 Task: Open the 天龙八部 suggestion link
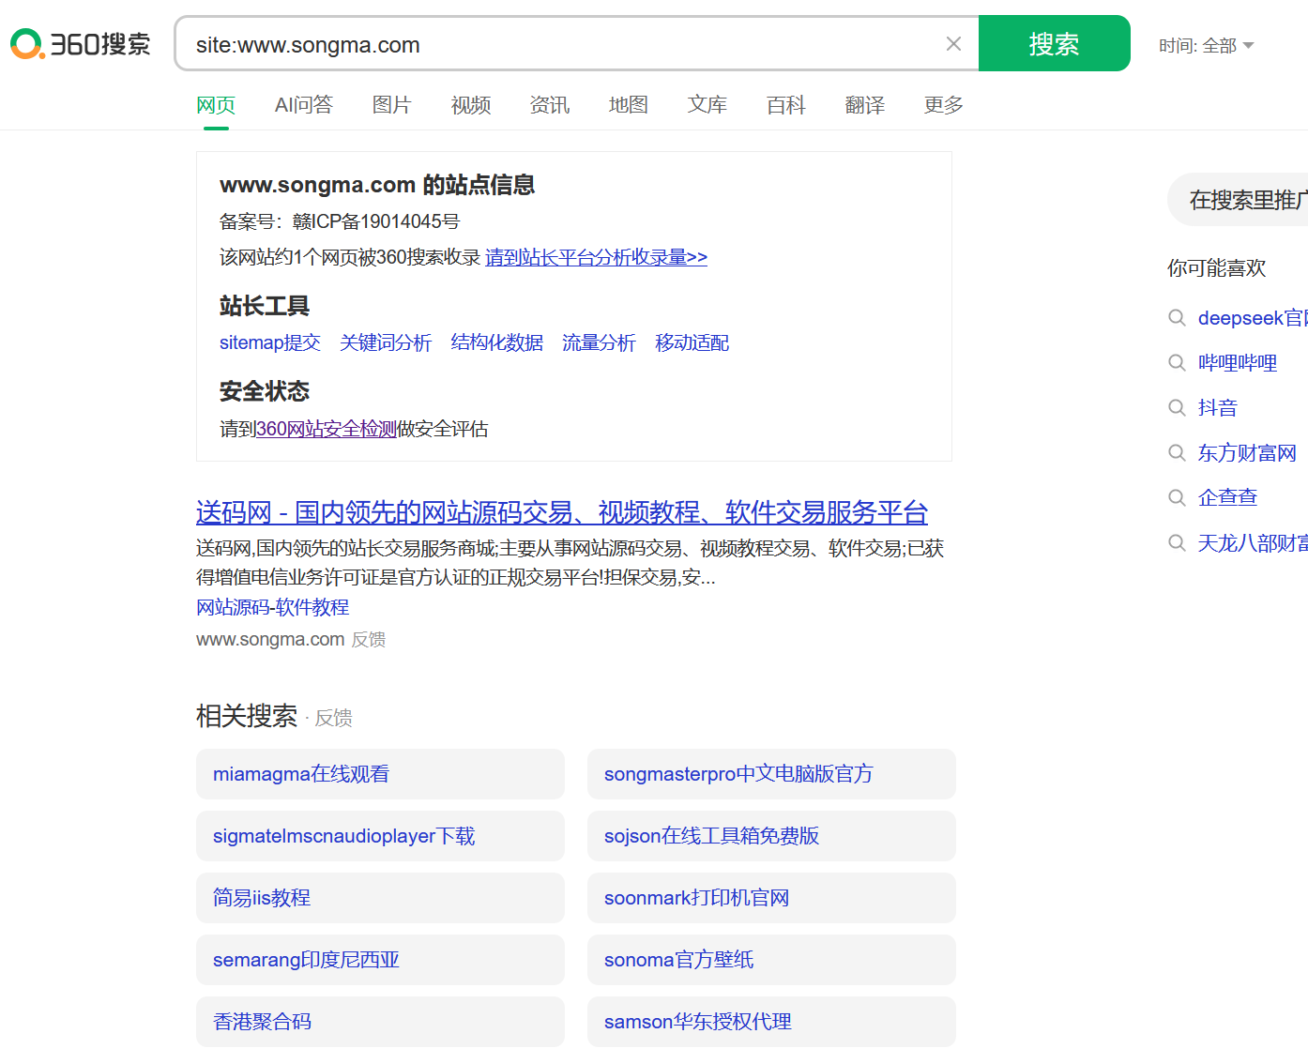(1253, 543)
